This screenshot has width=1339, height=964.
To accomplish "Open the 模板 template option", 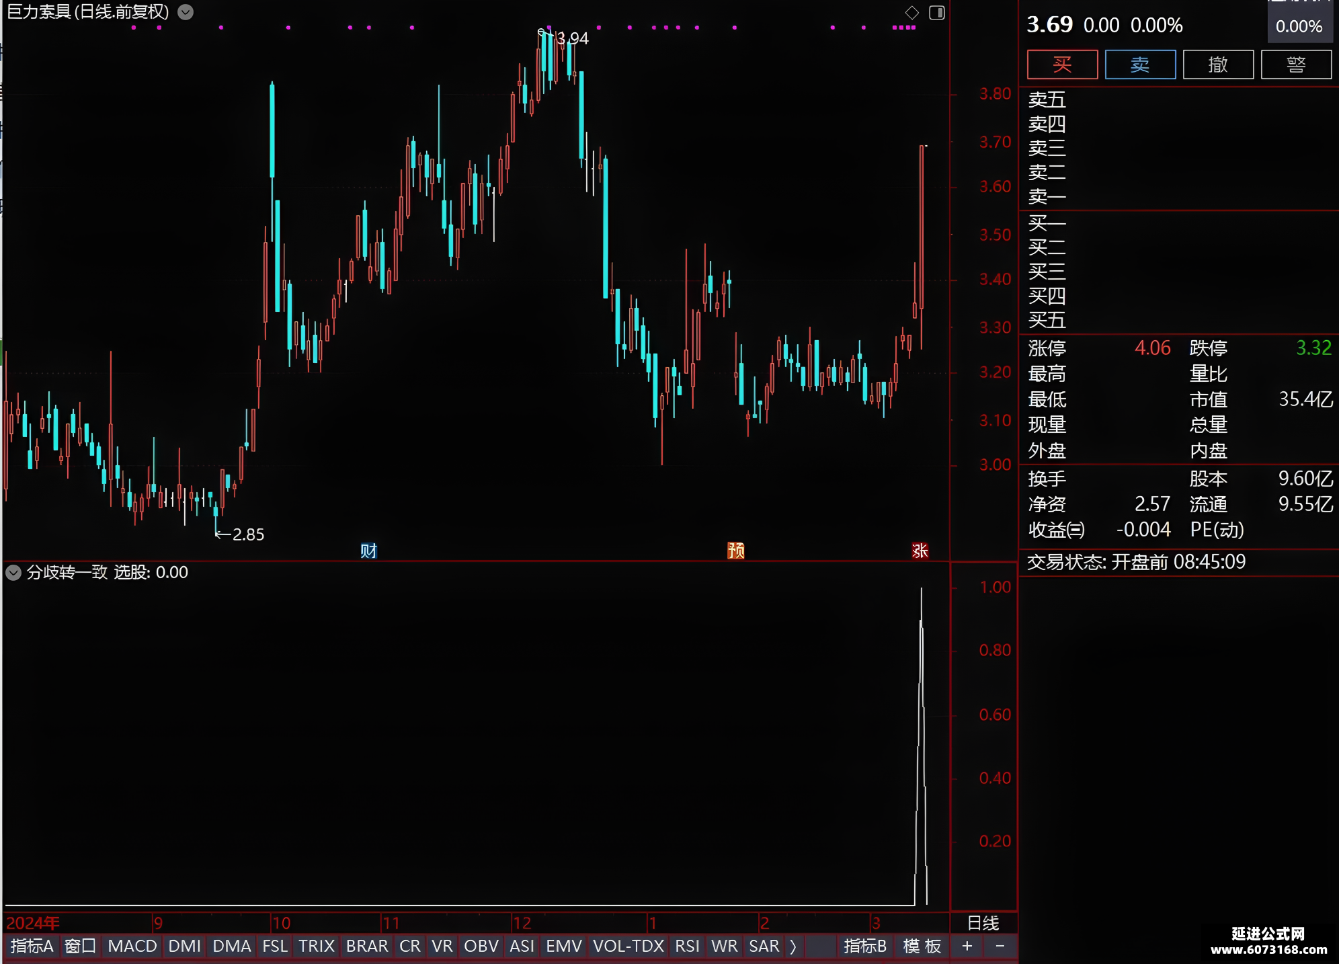I will tap(922, 946).
